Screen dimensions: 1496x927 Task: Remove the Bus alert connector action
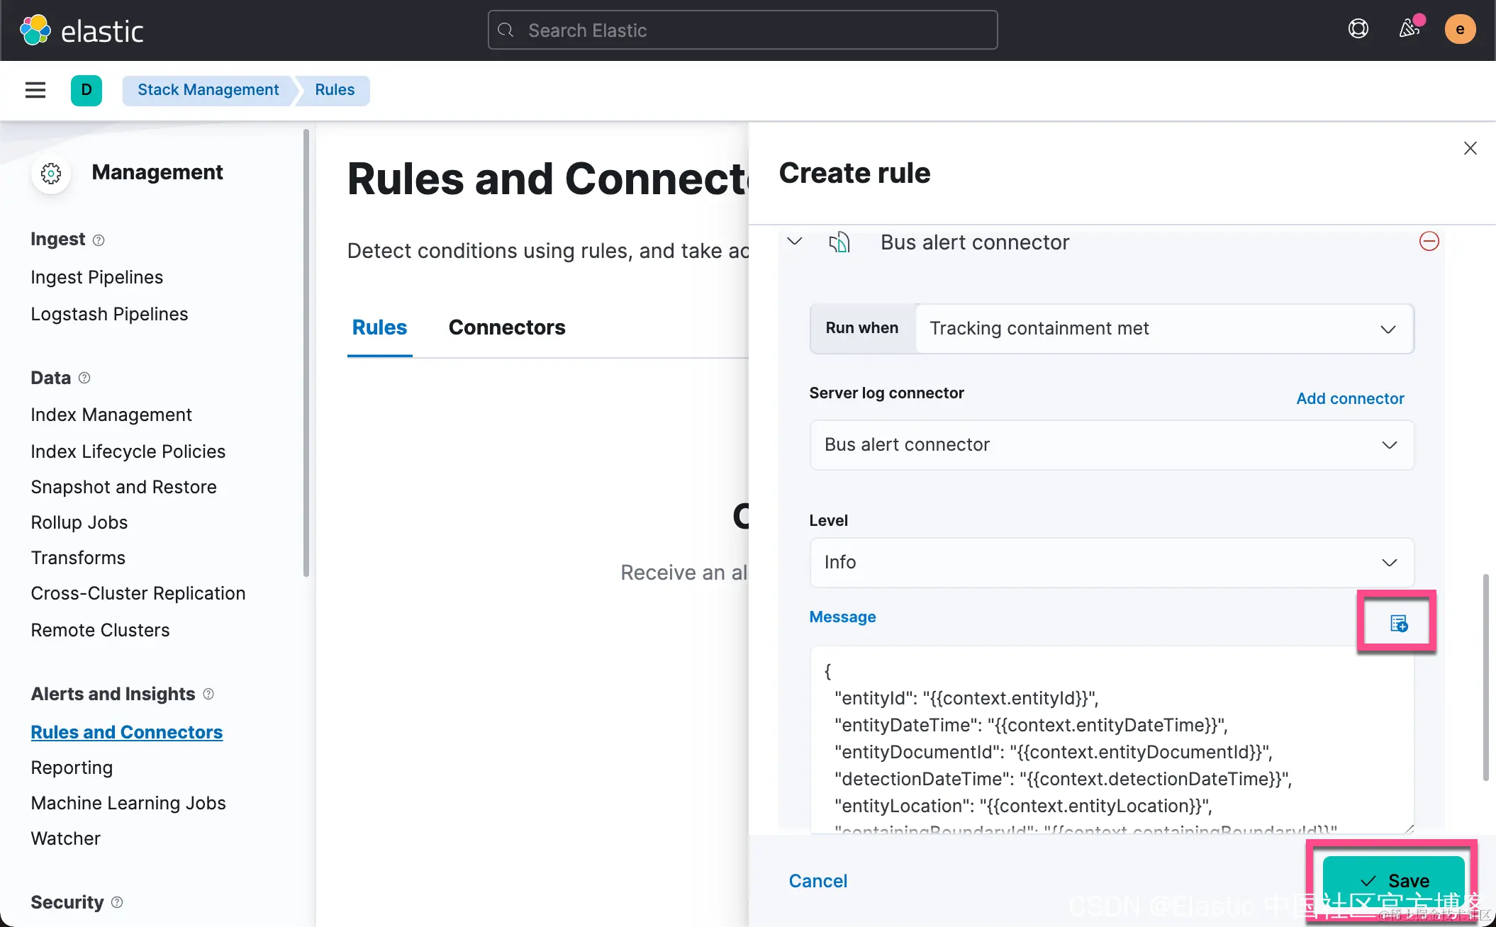(1429, 242)
